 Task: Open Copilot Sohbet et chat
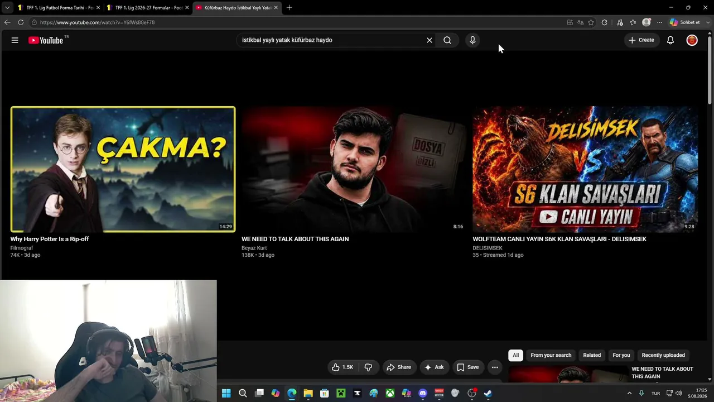(685, 22)
